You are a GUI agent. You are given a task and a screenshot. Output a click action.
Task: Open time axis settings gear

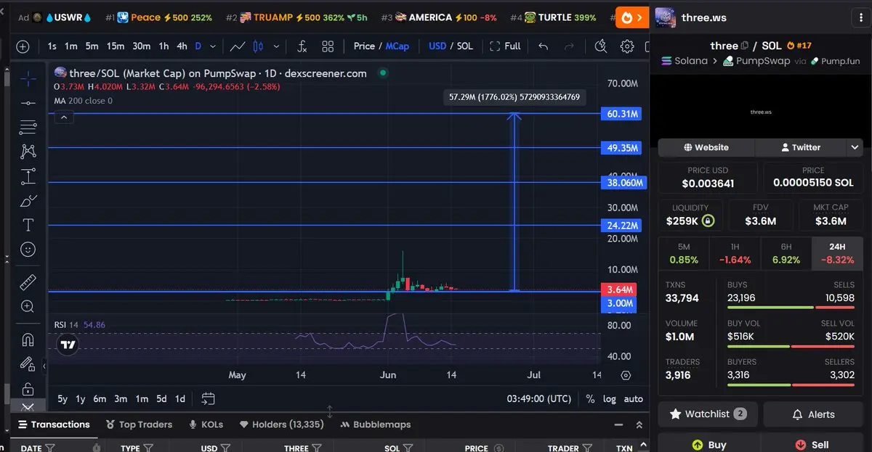[626, 375]
